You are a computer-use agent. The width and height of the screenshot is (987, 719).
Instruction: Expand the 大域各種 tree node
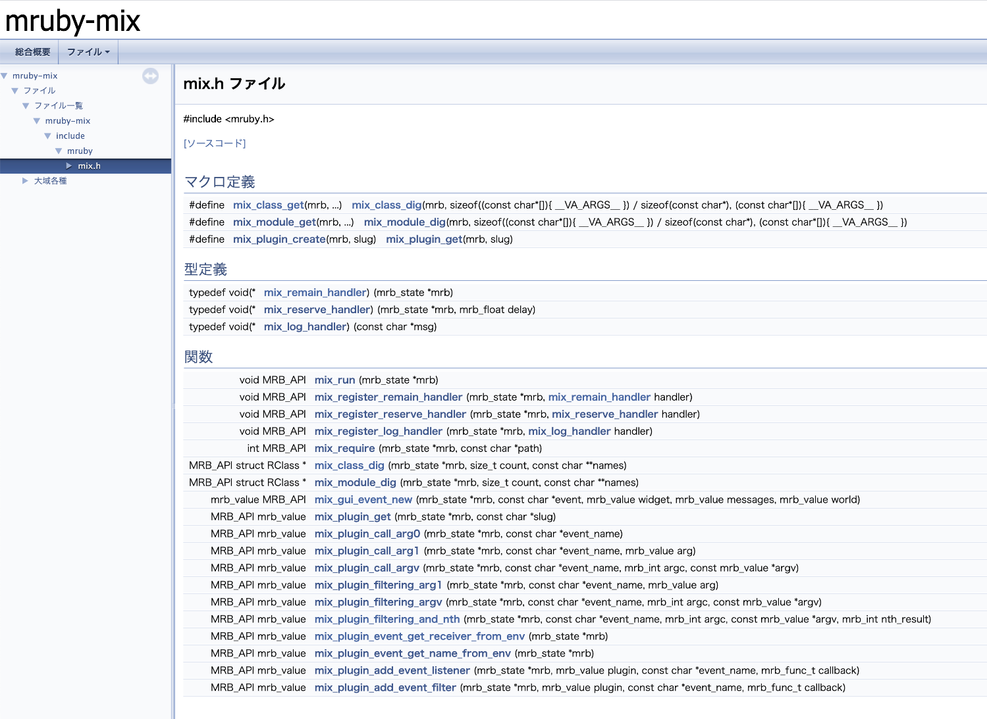(x=25, y=181)
